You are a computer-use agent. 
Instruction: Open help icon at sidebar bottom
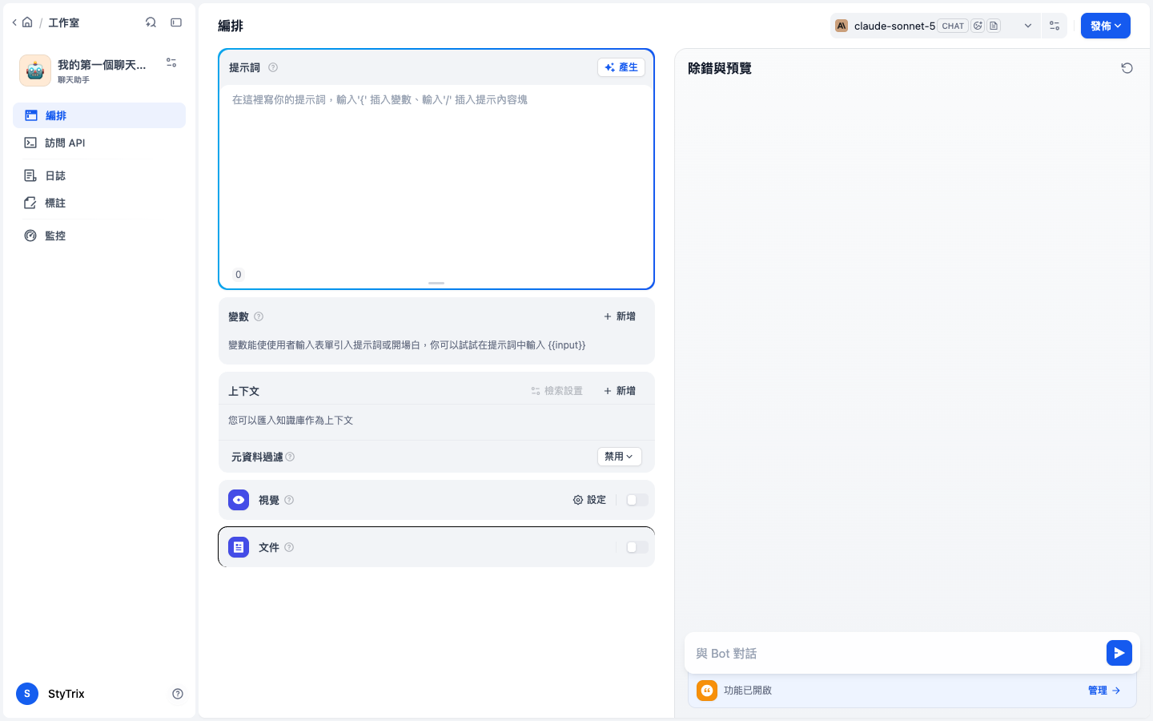(178, 694)
